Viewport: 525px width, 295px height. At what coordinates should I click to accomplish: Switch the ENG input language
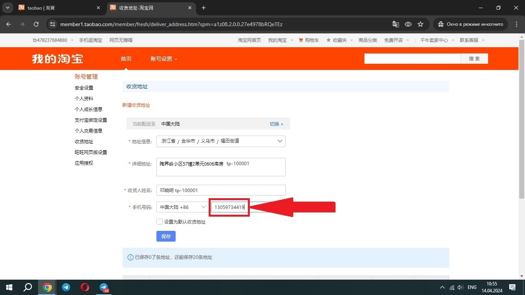pyautogui.click(x=472, y=287)
